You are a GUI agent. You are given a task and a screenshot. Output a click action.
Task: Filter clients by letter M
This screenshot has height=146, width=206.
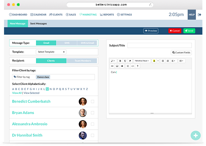[x=47, y=89]
